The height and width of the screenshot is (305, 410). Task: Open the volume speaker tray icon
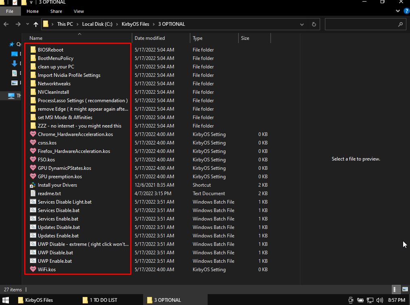coord(380,300)
